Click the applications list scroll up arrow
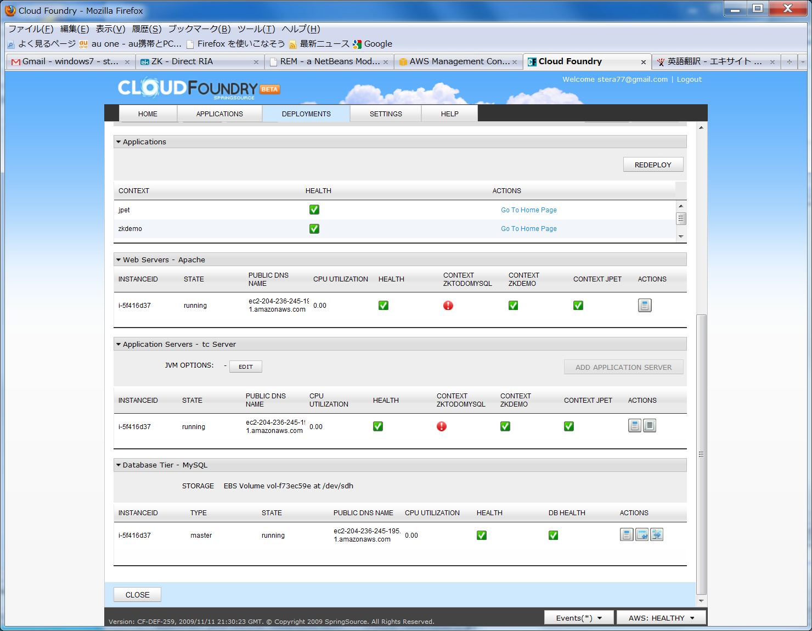 pyautogui.click(x=681, y=206)
